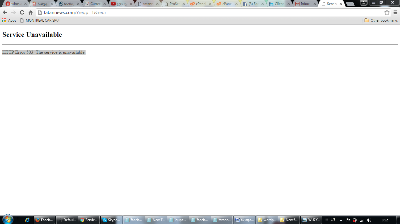The height and width of the screenshot is (224, 400).
Task: Click the Chrome user profile icon
Action: click(364, 2)
